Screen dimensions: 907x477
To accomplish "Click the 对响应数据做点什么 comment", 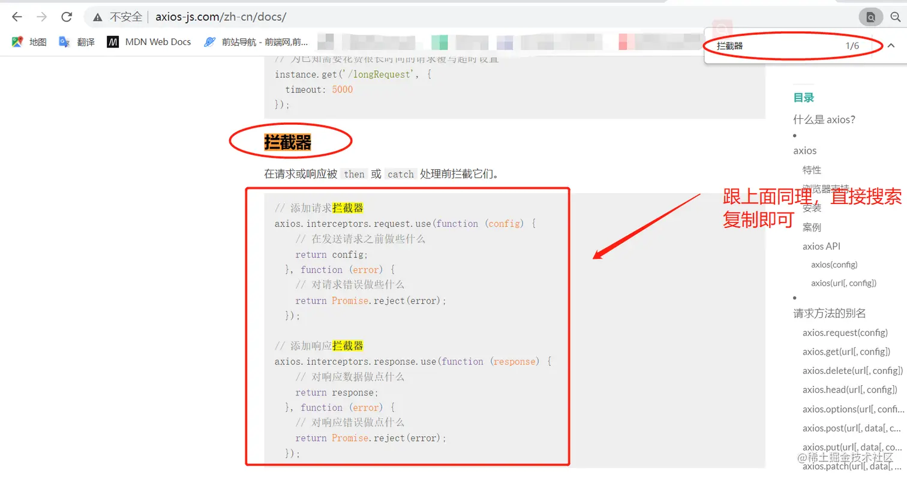I will [350, 377].
